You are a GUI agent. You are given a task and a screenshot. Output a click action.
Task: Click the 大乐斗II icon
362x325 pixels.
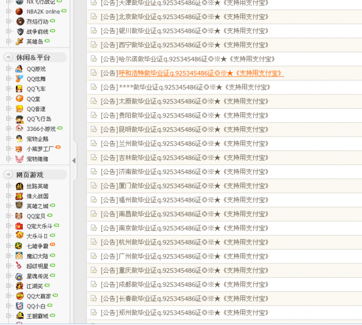[19, 236]
